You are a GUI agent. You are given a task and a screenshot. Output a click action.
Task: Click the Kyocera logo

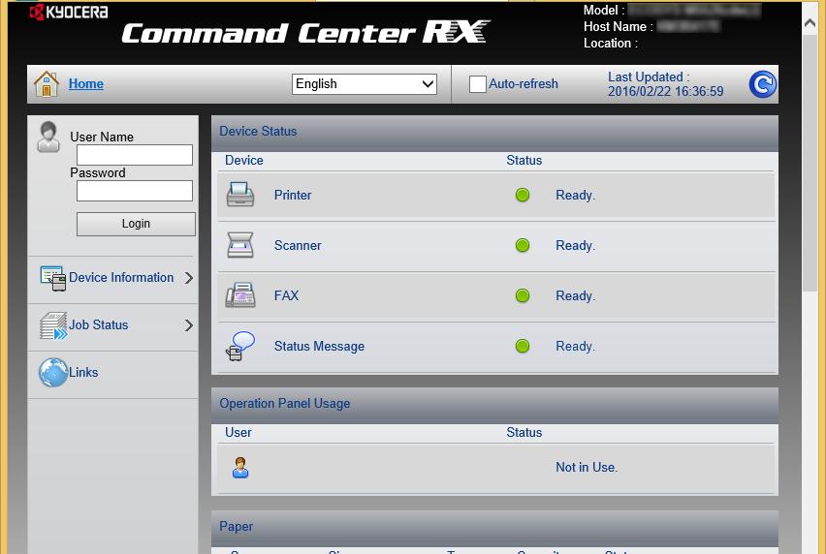pos(69,12)
